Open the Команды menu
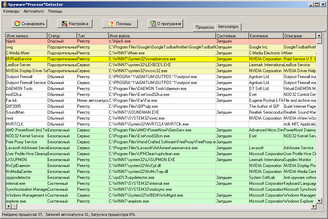328x219 pixels. tap(11, 11)
